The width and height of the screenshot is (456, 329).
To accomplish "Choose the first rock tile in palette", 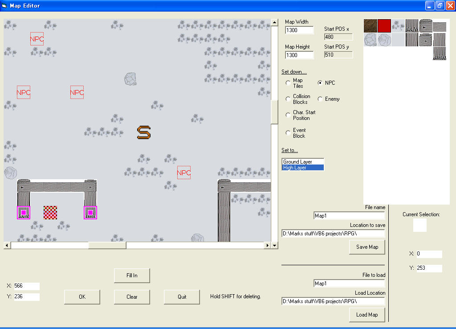I will (x=370, y=40).
